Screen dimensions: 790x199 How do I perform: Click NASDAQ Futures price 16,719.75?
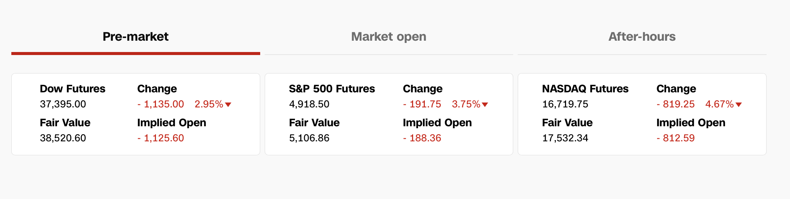click(x=565, y=104)
